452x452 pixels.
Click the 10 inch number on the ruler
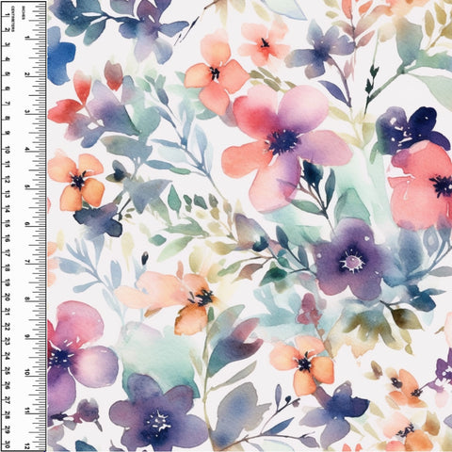point(27,373)
